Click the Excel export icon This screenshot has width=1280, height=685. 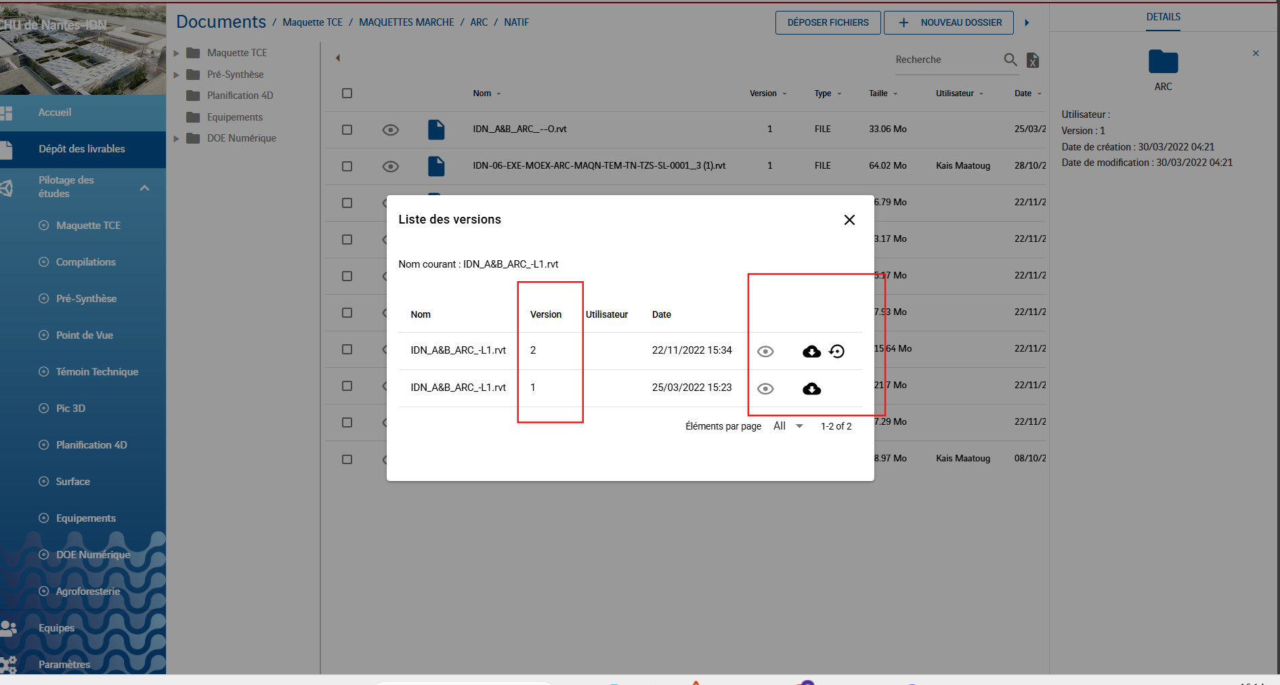(1033, 60)
